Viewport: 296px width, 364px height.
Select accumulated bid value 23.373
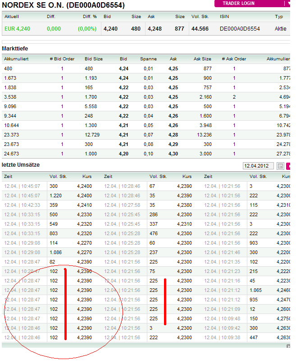pos(11,135)
